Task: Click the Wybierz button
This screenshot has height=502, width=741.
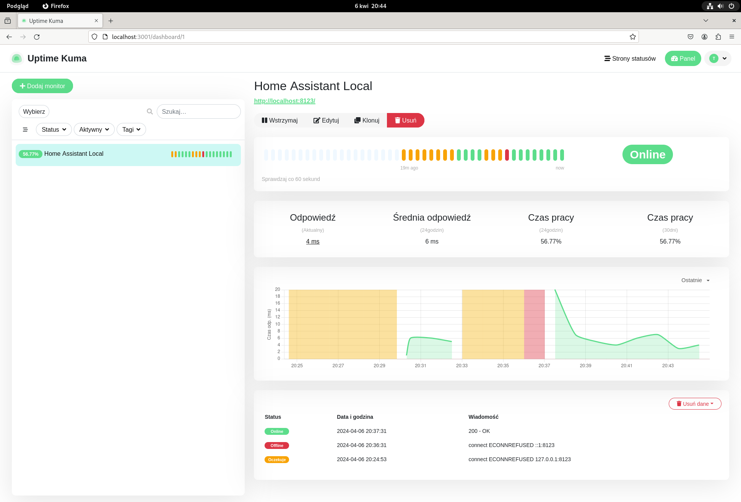Action: 34,111
